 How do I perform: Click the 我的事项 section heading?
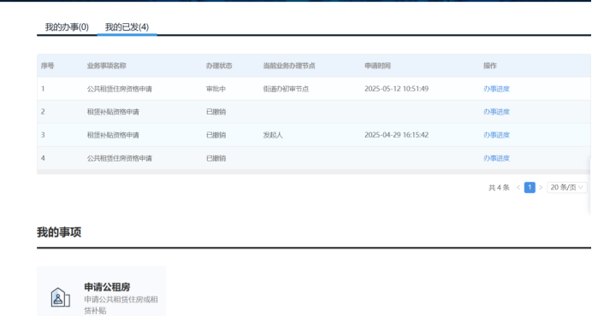click(59, 232)
